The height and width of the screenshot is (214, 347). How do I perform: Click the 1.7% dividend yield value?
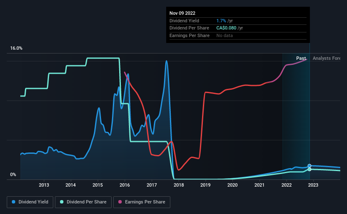221,21
